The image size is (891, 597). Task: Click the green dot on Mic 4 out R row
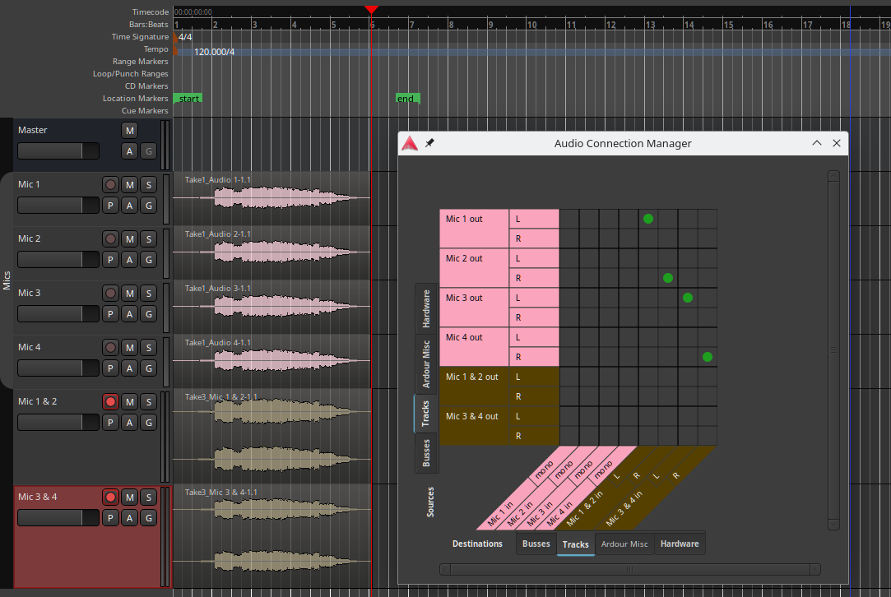(x=708, y=357)
